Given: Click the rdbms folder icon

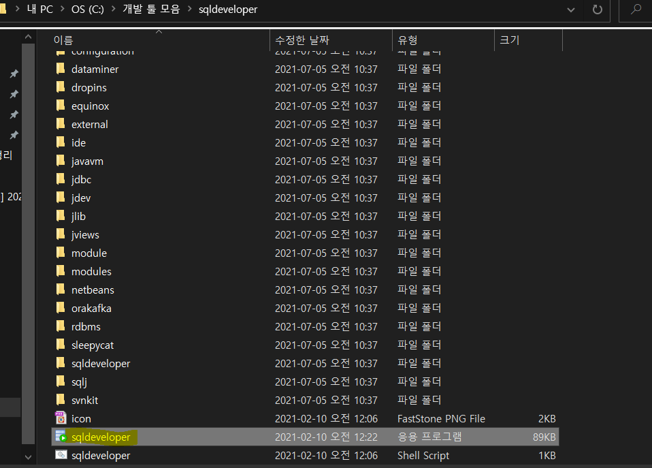Looking at the screenshot, I should (61, 326).
